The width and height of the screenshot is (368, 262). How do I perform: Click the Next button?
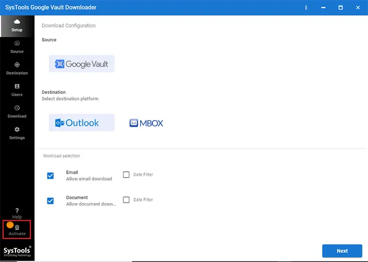tap(342, 251)
